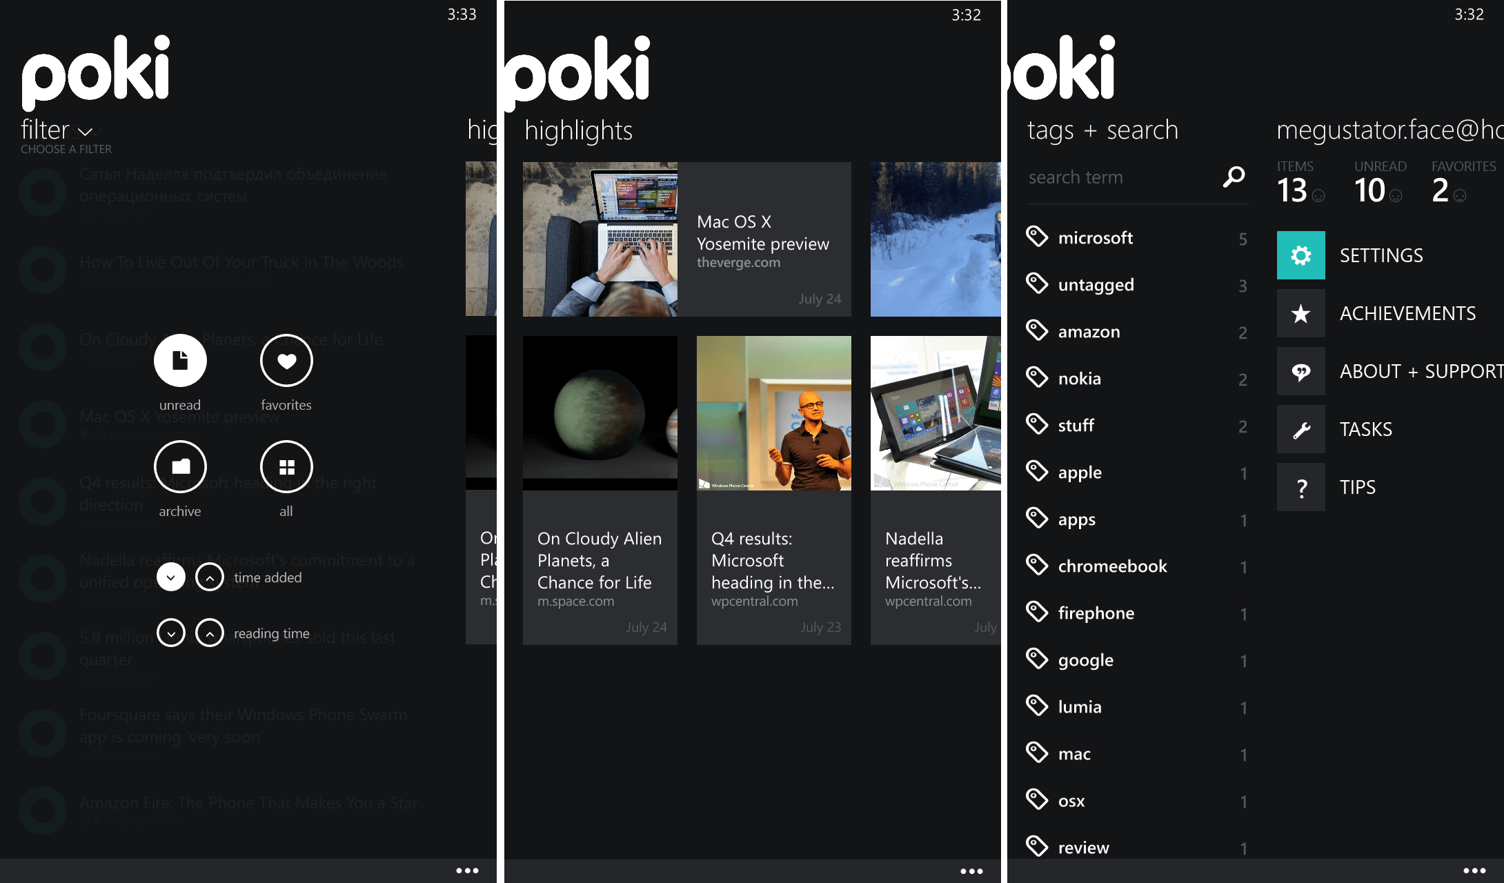Open the SETTINGS menu label
This screenshot has height=883, width=1504.
click(x=1381, y=256)
